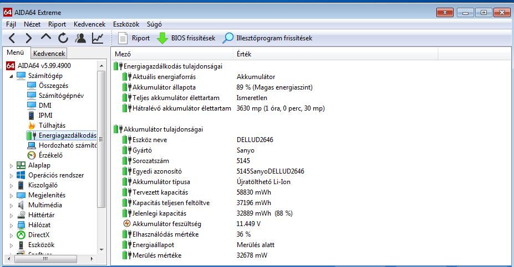
Task: Click the IPMI server icon
Action: 32,116
